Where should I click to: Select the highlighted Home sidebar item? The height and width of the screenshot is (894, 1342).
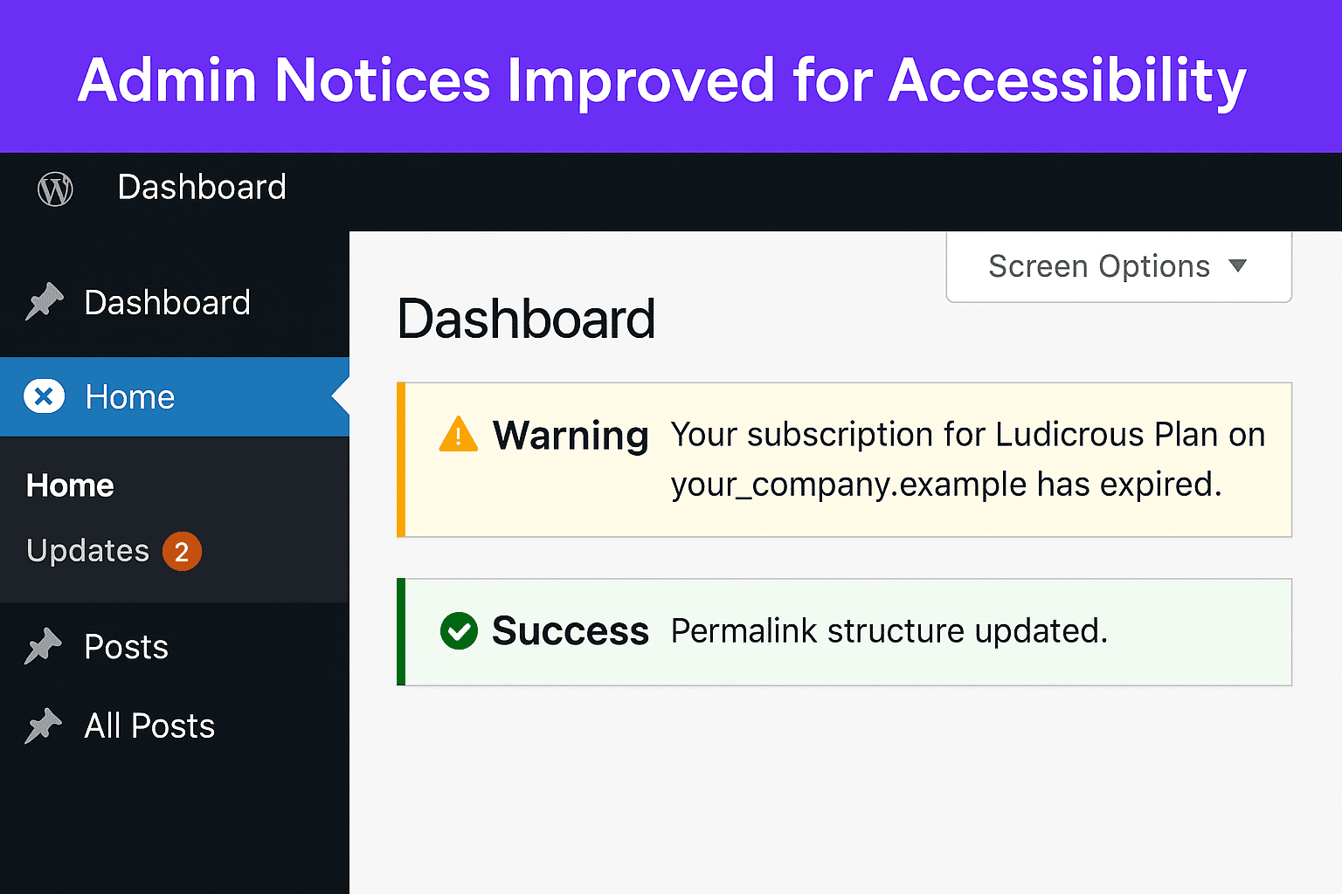tap(175, 396)
